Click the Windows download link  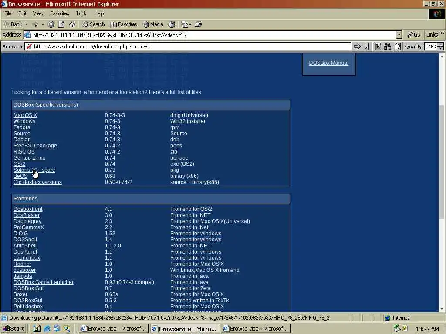(24, 121)
